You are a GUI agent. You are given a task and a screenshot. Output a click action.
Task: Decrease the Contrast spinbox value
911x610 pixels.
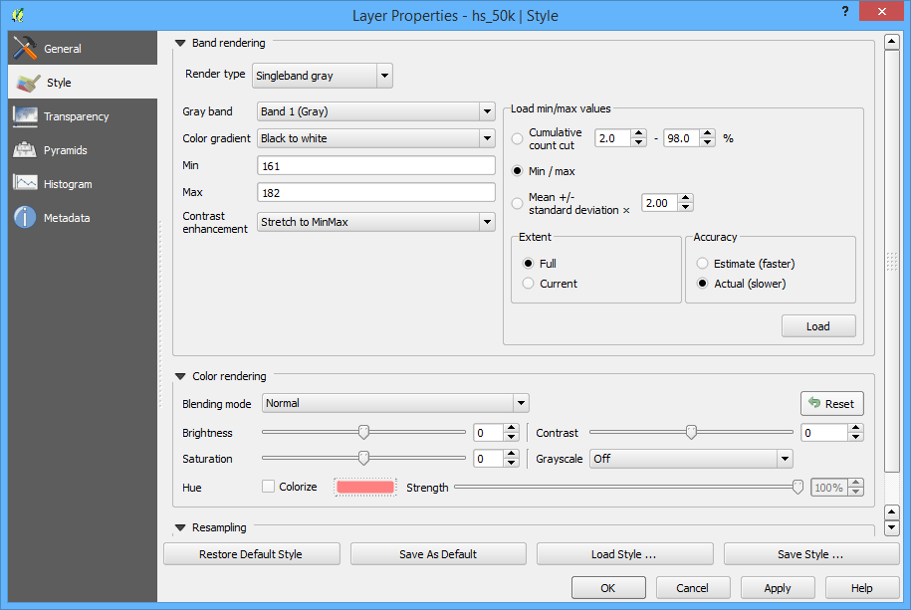(855, 437)
